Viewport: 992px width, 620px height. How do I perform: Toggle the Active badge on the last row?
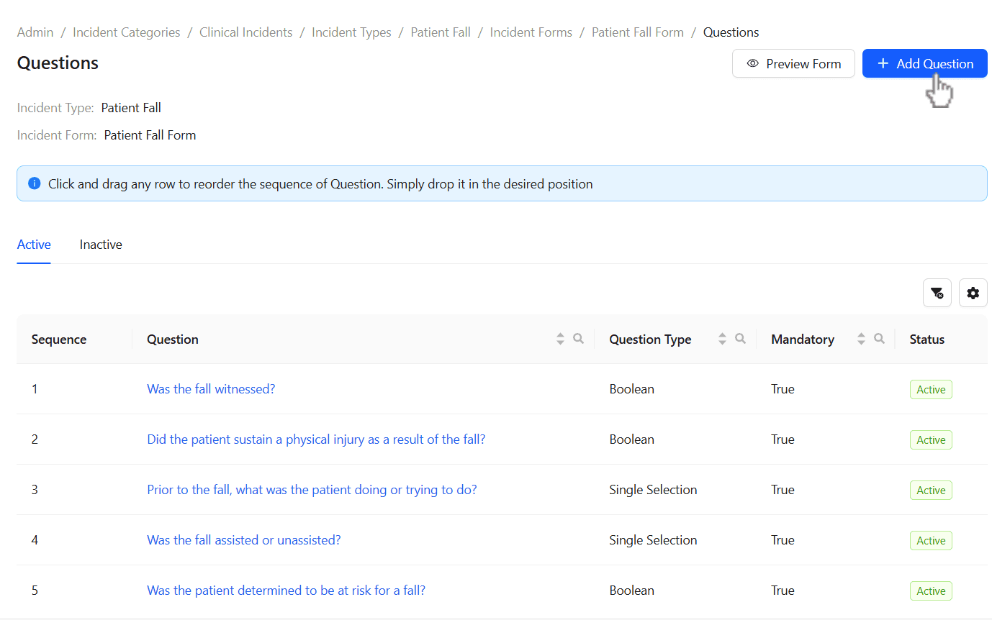[x=931, y=591]
